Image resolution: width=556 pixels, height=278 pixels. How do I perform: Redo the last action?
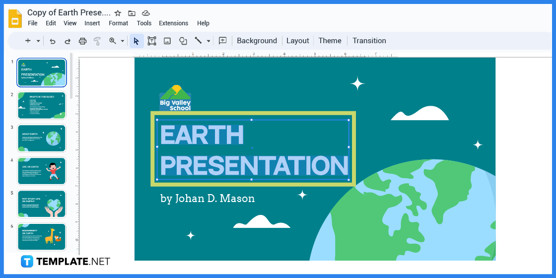click(x=68, y=41)
